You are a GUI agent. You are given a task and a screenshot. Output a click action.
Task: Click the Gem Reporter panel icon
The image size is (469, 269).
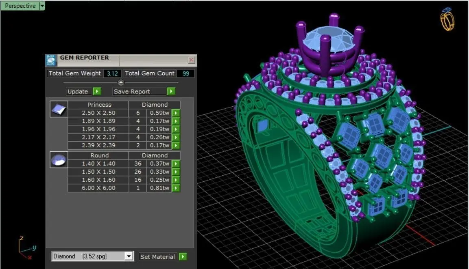51,60
